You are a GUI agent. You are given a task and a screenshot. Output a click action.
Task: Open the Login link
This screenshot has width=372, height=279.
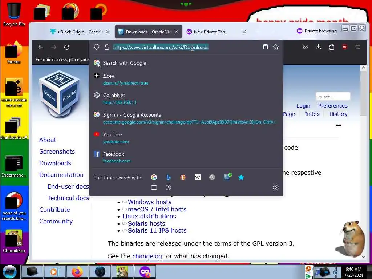[x=303, y=106]
